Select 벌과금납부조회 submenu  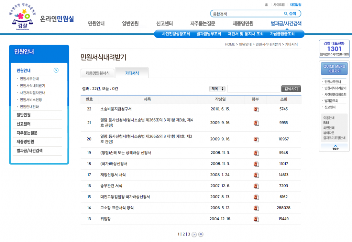[209, 34]
